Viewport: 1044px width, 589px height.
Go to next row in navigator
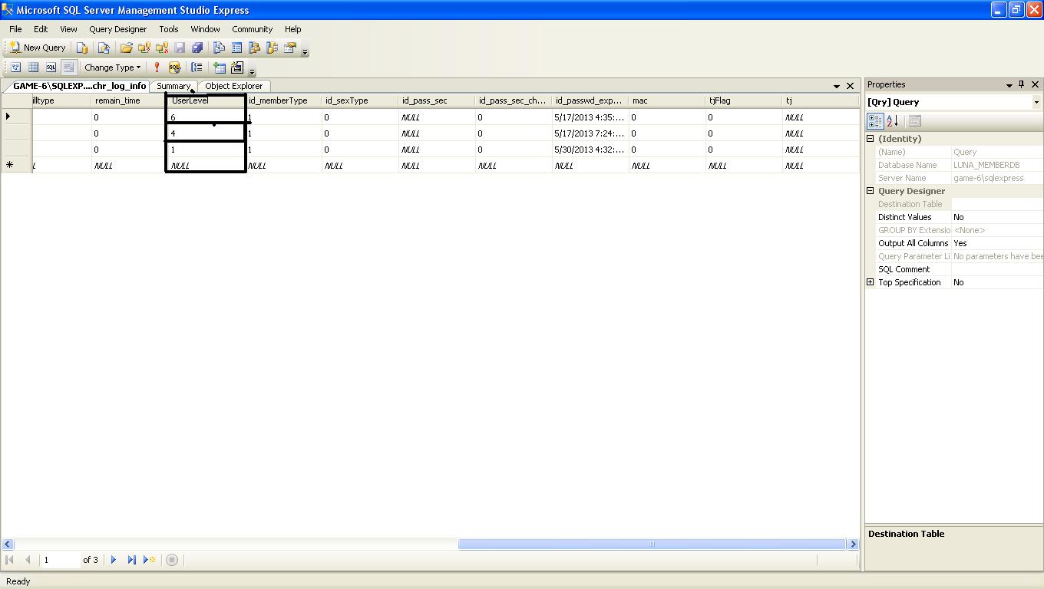[x=114, y=560]
